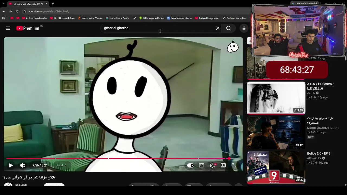The image size is (347, 195).
Task: Go back in the browser
Action: pos(4,11)
